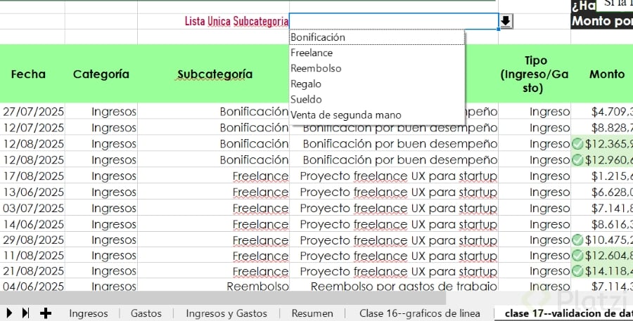The height and width of the screenshot is (321, 633).
Task: Select the Monto por dark header cell
Action: tap(602, 21)
